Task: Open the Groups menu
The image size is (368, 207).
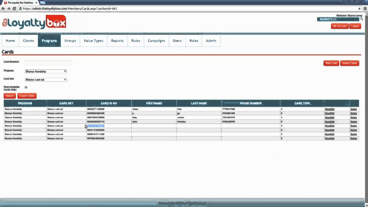Action: pos(70,41)
